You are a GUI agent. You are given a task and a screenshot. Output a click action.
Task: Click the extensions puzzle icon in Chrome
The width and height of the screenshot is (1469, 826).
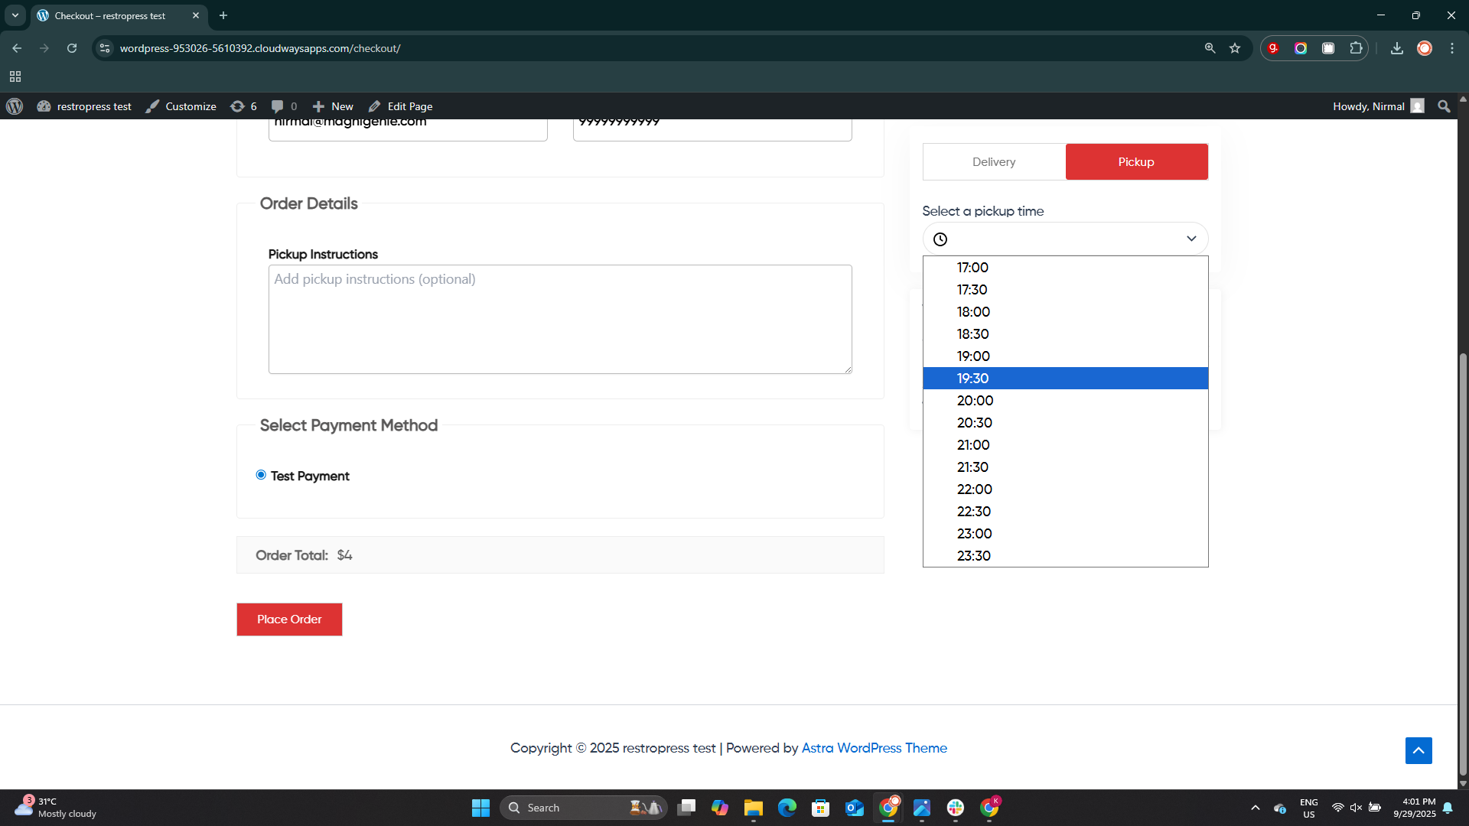(1356, 47)
